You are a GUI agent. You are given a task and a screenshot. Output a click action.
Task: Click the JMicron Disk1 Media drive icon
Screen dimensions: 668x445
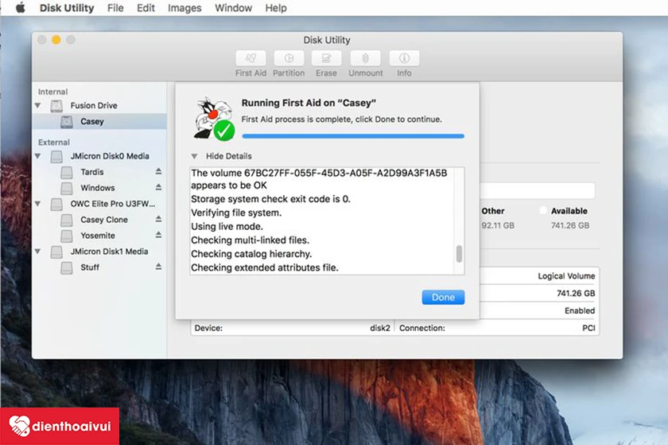point(56,252)
